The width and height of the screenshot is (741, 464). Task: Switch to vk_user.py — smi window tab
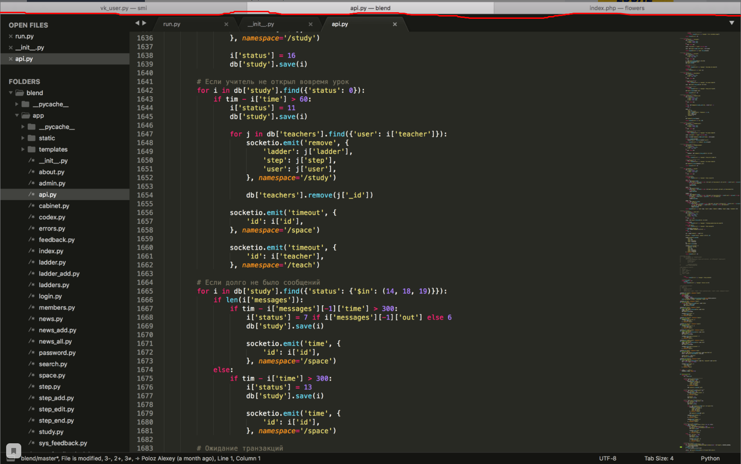pyautogui.click(x=124, y=8)
